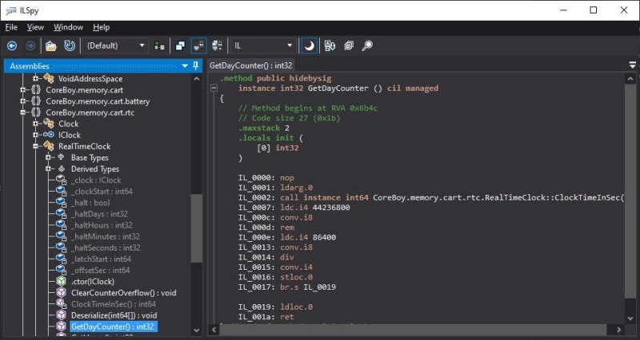This screenshot has height=340, width=640.
Task: Select the _haltDays : int32 field
Action: tap(99, 214)
